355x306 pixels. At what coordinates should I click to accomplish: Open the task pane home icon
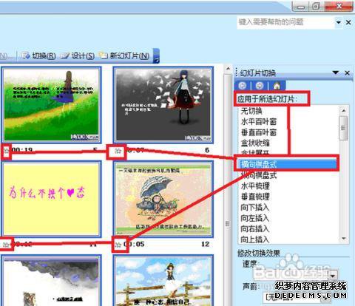[x=277, y=86]
